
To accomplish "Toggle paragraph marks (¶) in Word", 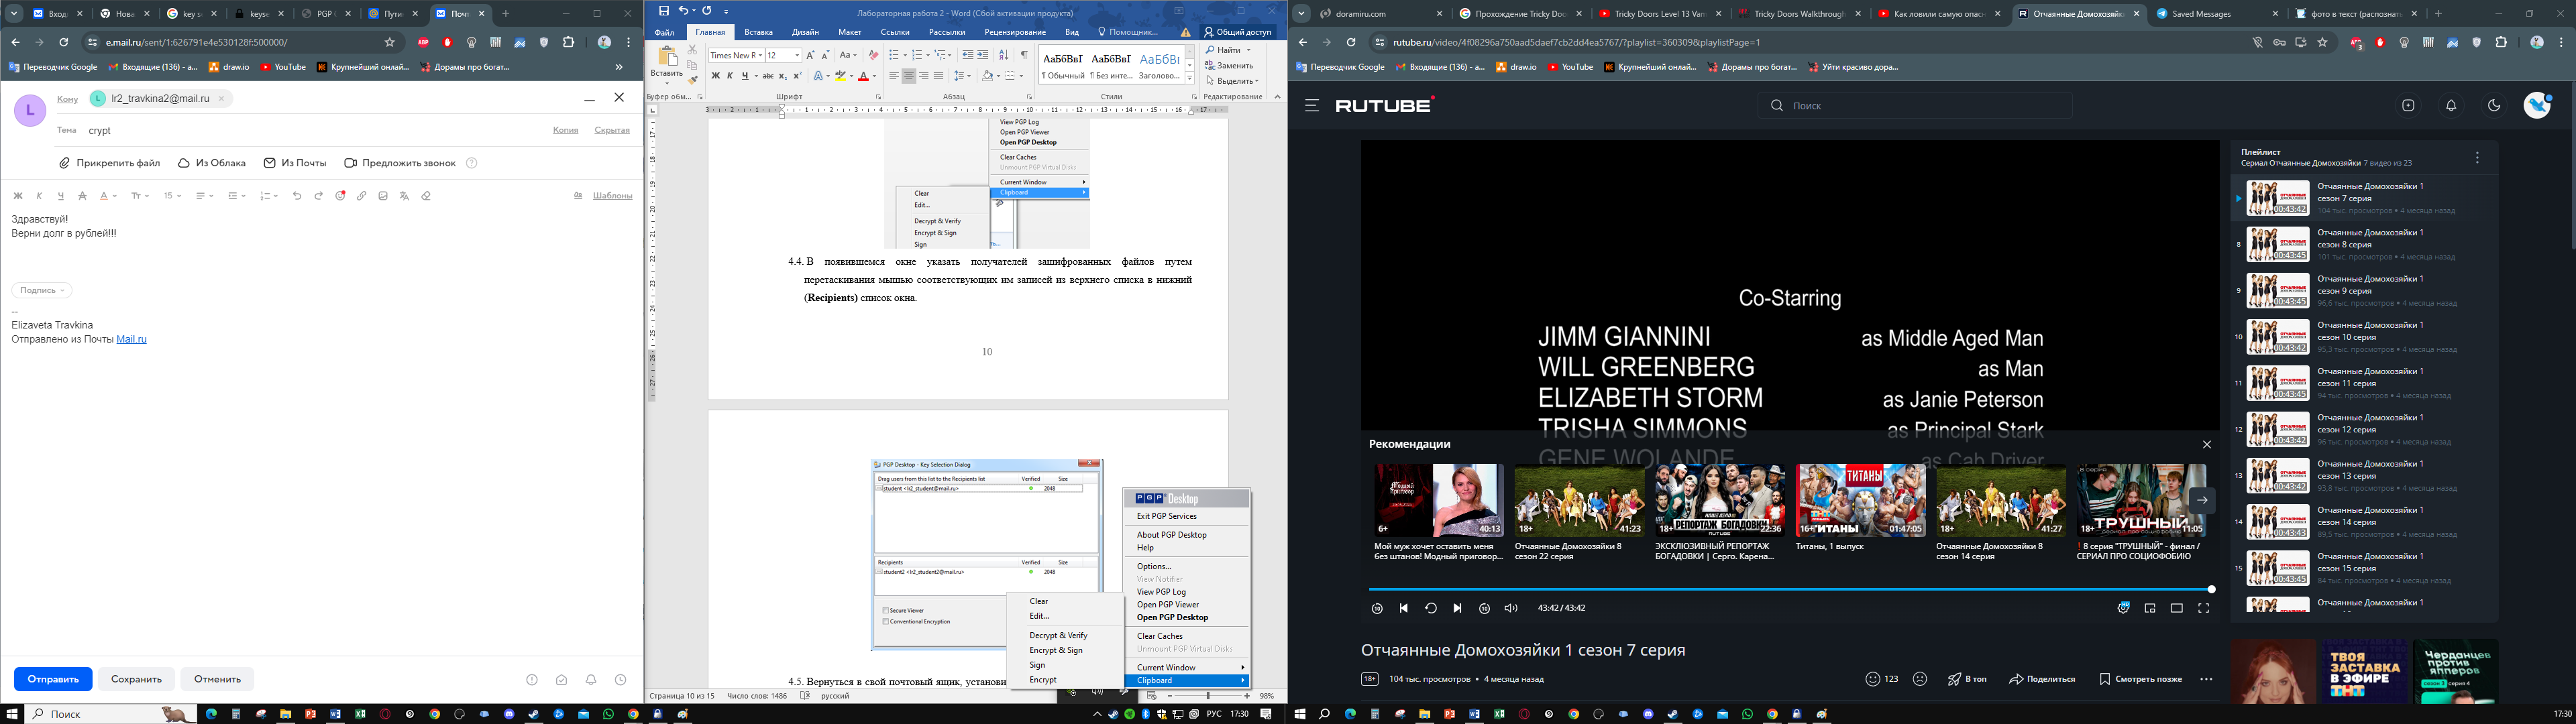I will click(1024, 55).
